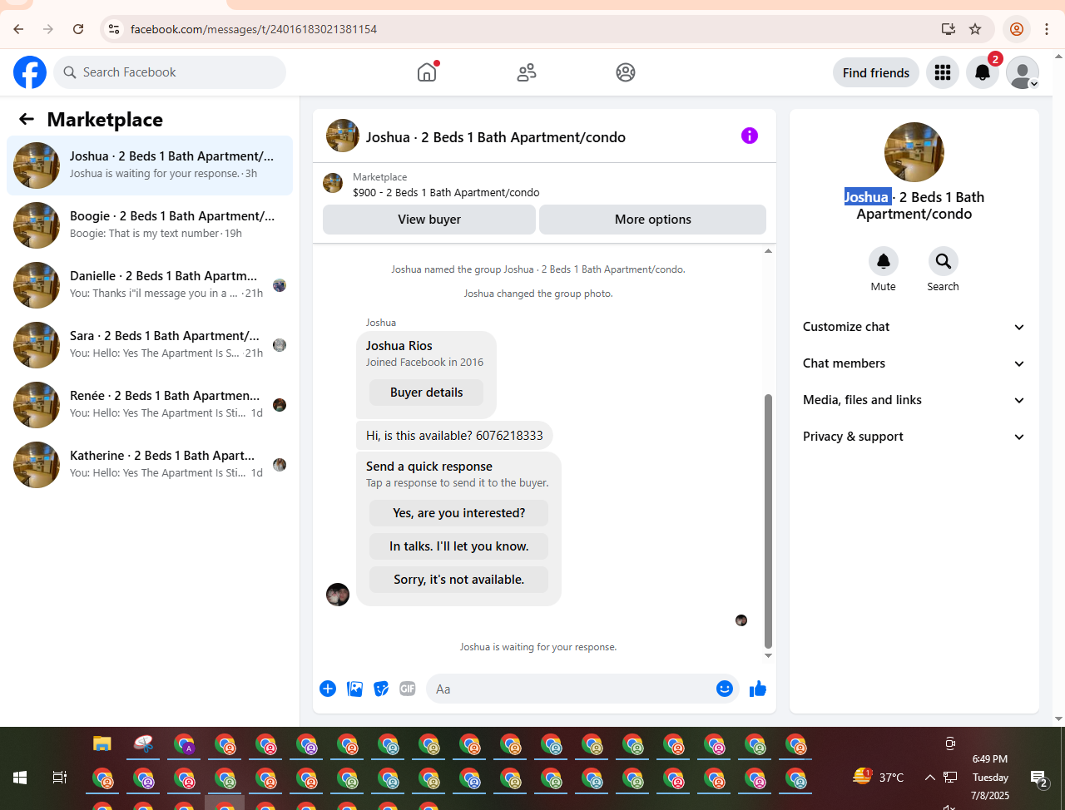Expand Customize chat section
This screenshot has height=810, width=1065.
pos(914,327)
